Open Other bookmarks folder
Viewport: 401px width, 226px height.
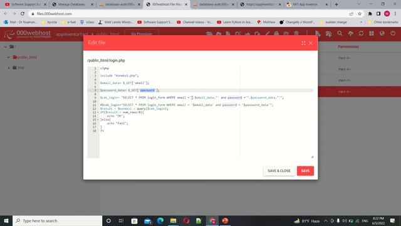(x=383, y=23)
